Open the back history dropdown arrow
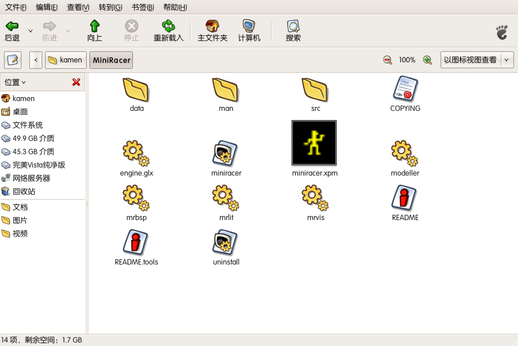 coord(31,31)
